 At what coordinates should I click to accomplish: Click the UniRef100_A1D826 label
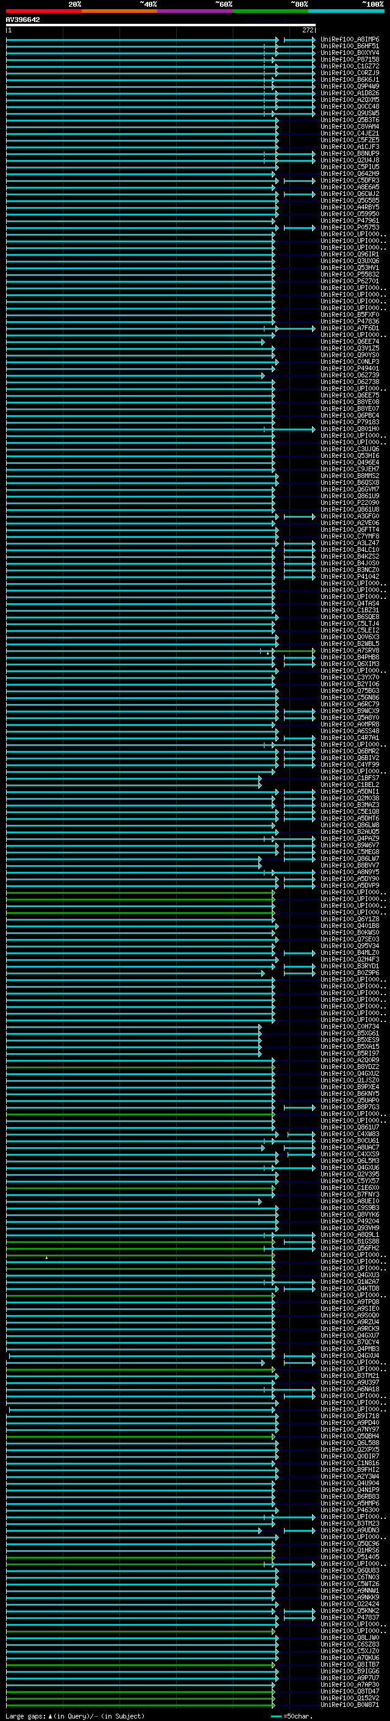[350, 93]
